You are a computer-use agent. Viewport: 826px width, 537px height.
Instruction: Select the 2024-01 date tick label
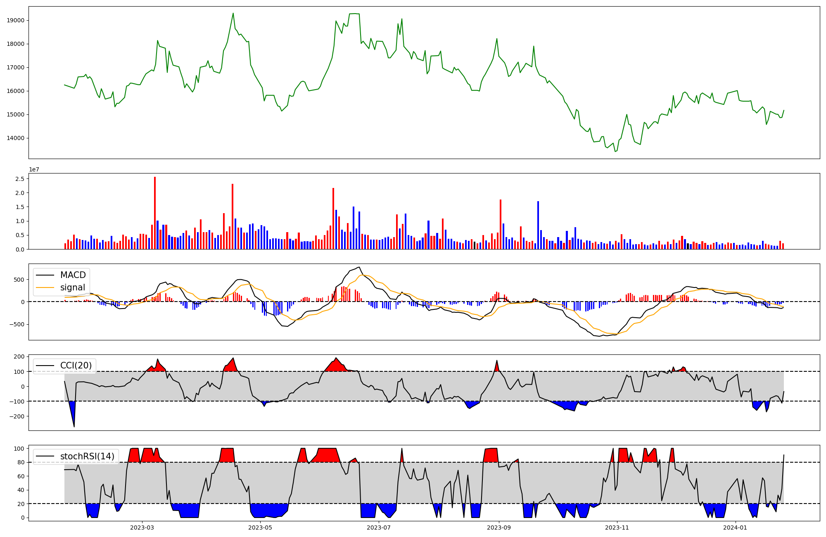click(735, 527)
